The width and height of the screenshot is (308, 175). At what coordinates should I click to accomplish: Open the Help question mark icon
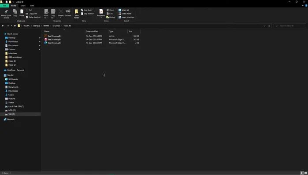coord(306,6)
